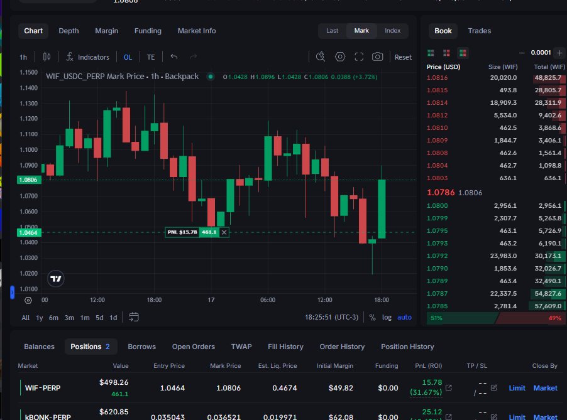
Task: Set chart range to 6m
Action: pos(53,318)
